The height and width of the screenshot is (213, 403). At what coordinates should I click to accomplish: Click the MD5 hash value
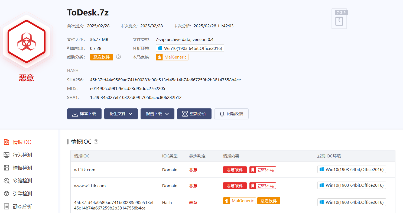coord(128,88)
